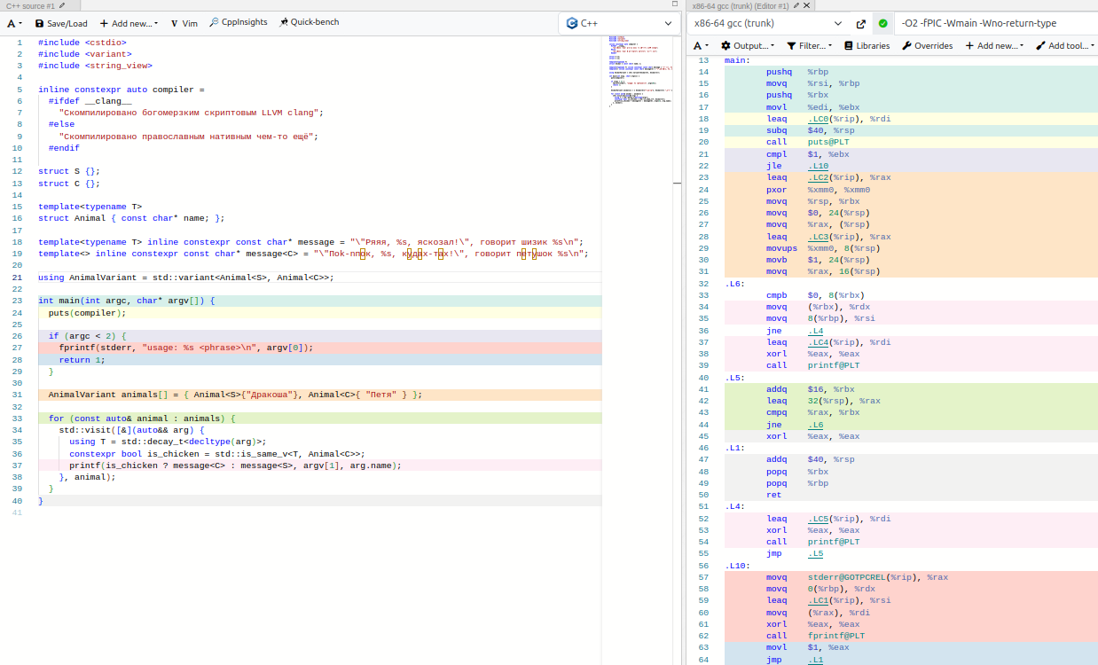Image resolution: width=1098 pixels, height=665 pixels.
Task: Expand compiler pane Add new menu
Action: (993, 46)
